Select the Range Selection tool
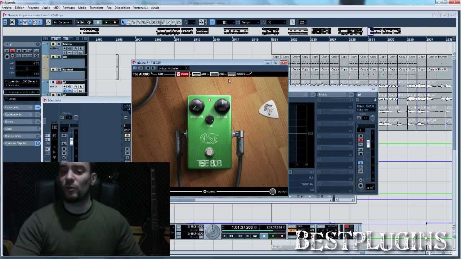The width and height of the screenshot is (461, 259). pos(129,22)
